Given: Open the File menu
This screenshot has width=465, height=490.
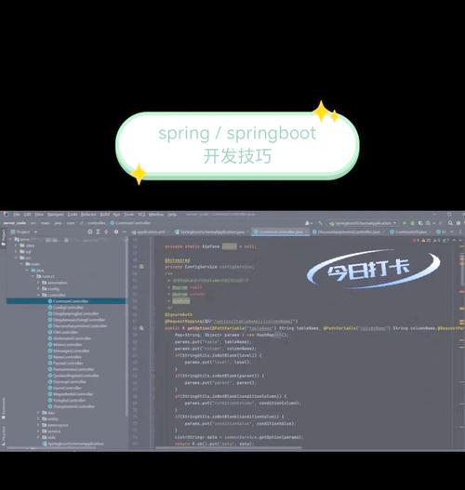Looking at the screenshot, I should (17, 215).
